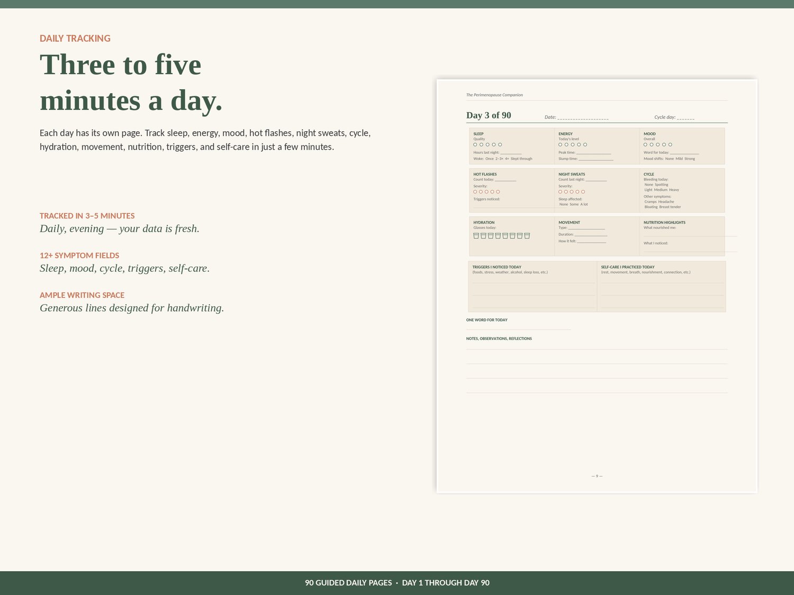Select first Hot Flashes severity circle
Screen dimensions: 794x595
click(475, 192)
